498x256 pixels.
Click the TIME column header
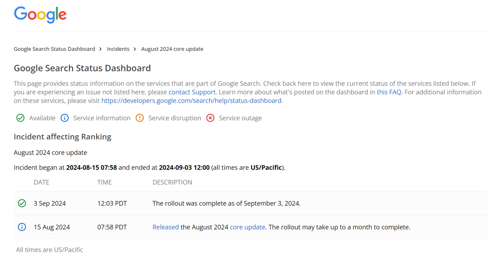click(105, 182)
